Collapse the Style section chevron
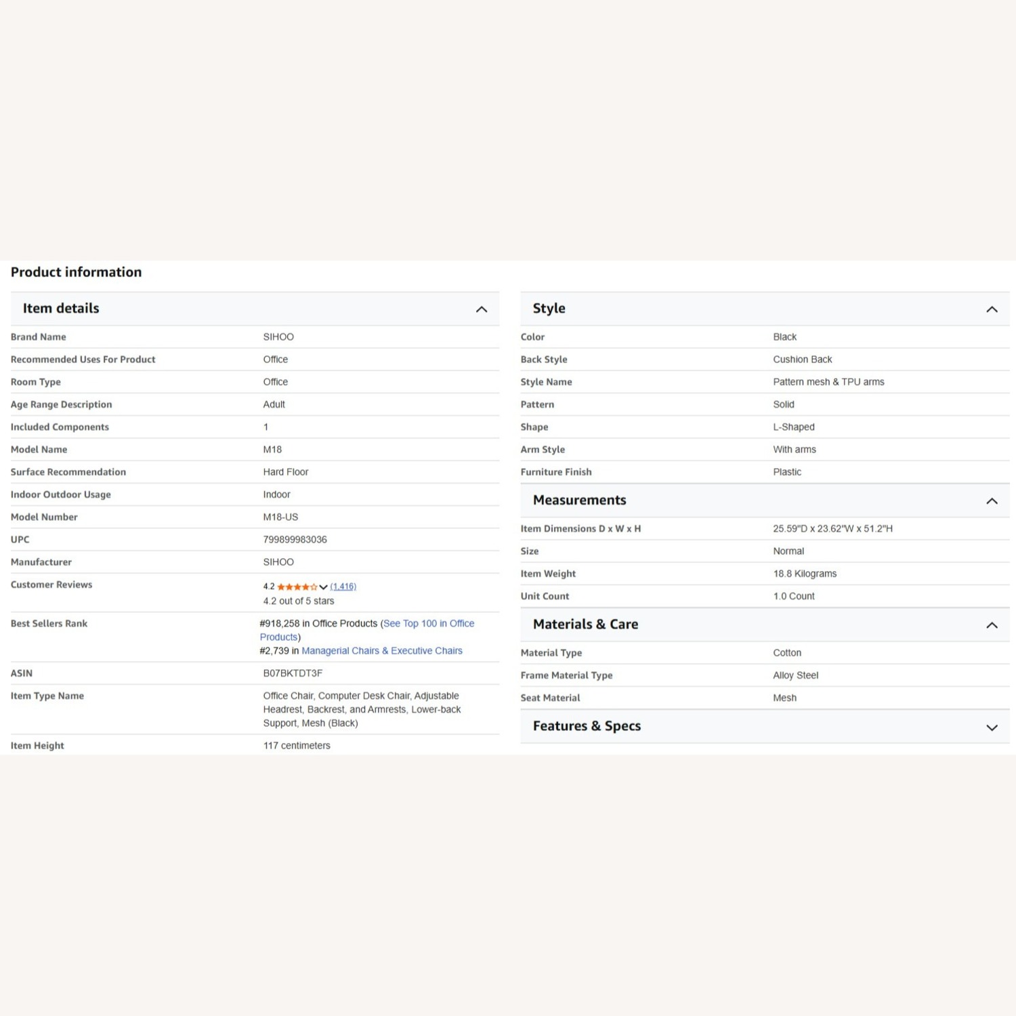 (x=992, y=310)
